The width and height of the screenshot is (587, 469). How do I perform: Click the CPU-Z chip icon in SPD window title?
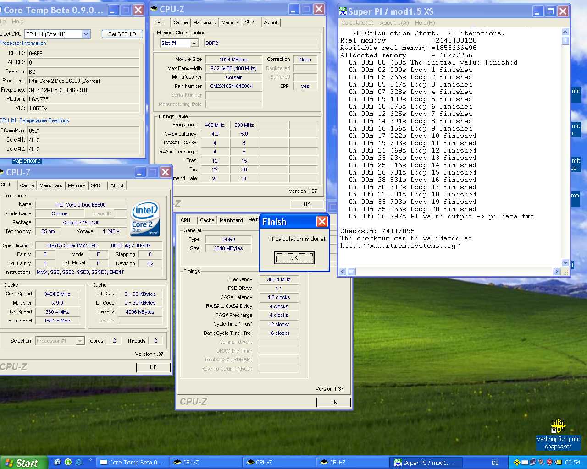(x=155, y=9)
